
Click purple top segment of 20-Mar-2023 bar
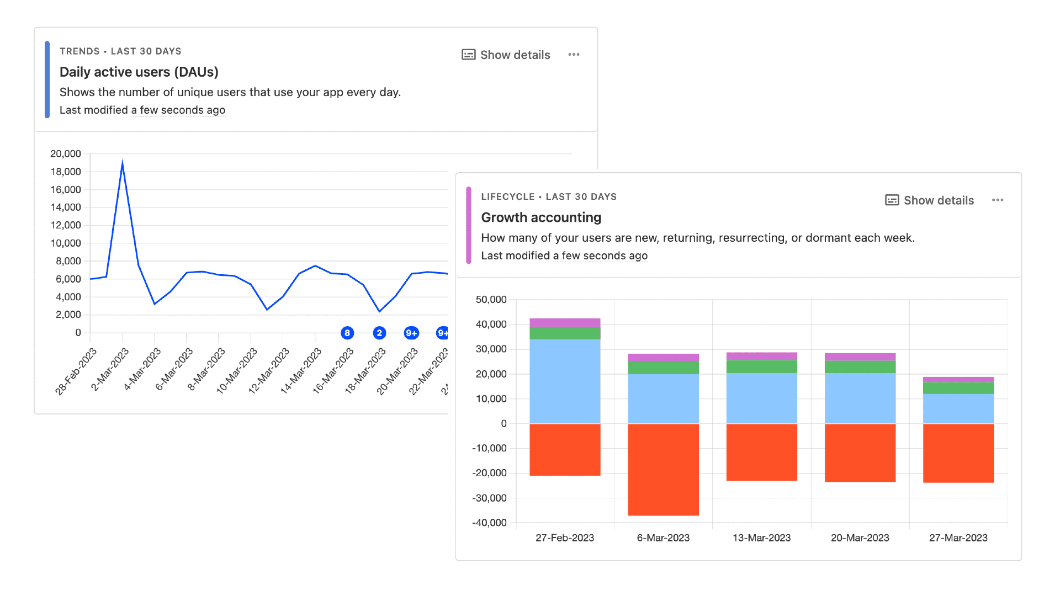pyautogui.click(x=860, y=356)
